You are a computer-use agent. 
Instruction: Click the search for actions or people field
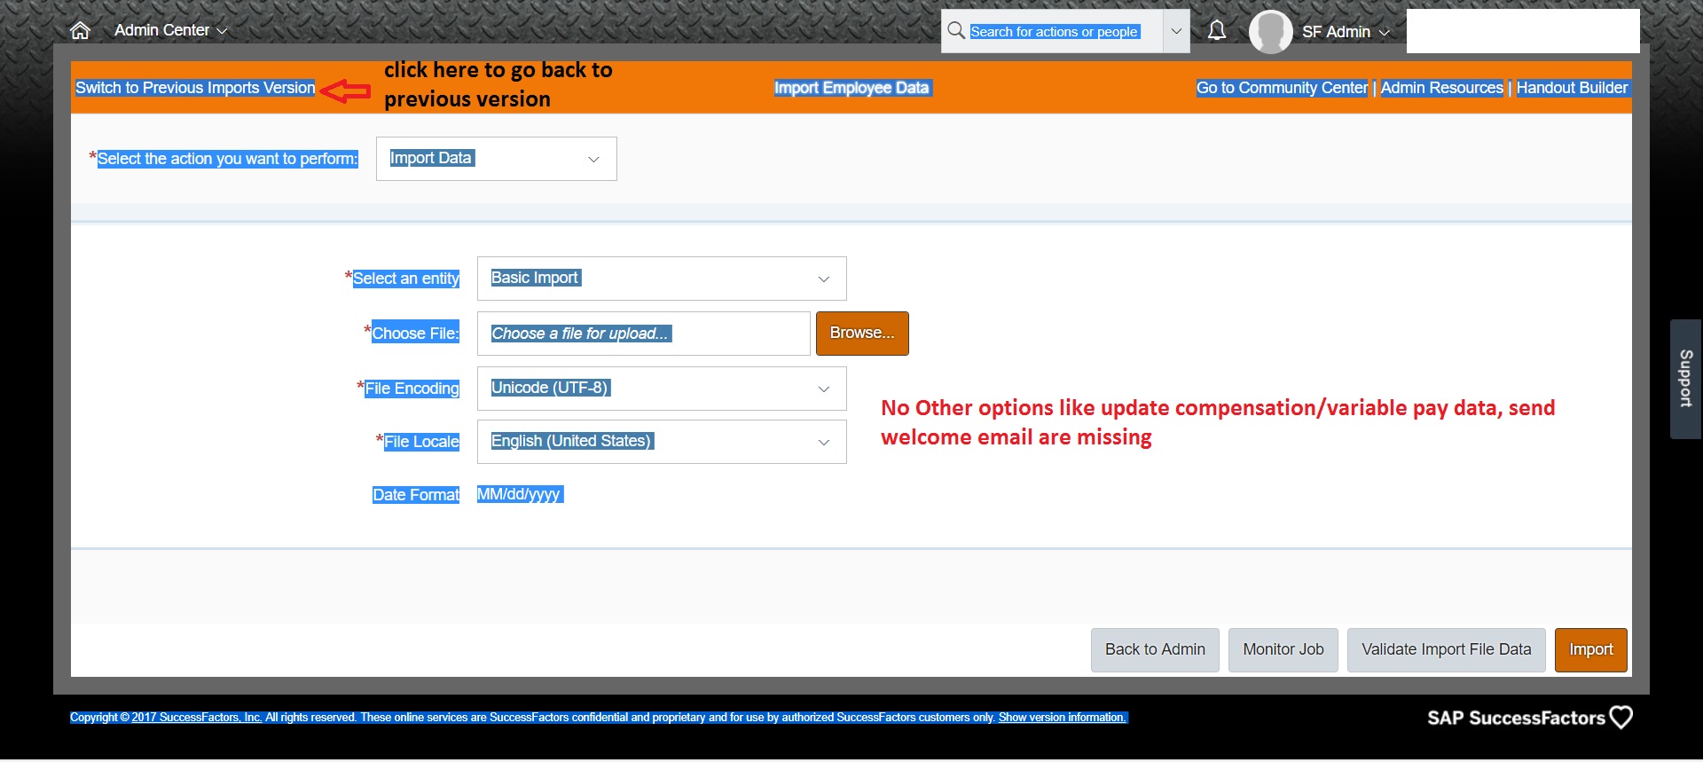pyautogui.click(x=1054, y=31)
